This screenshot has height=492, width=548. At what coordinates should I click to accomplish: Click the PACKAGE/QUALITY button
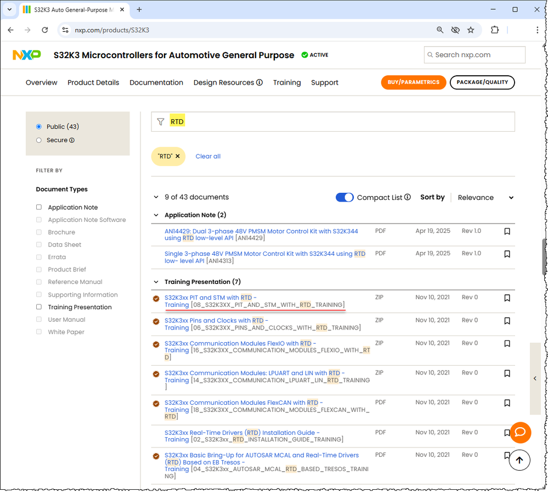482,82
